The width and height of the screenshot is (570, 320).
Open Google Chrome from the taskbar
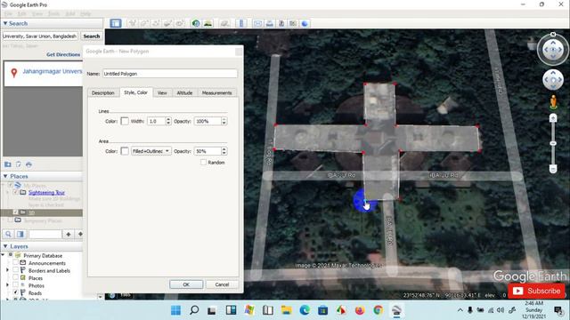pos(378,310)
